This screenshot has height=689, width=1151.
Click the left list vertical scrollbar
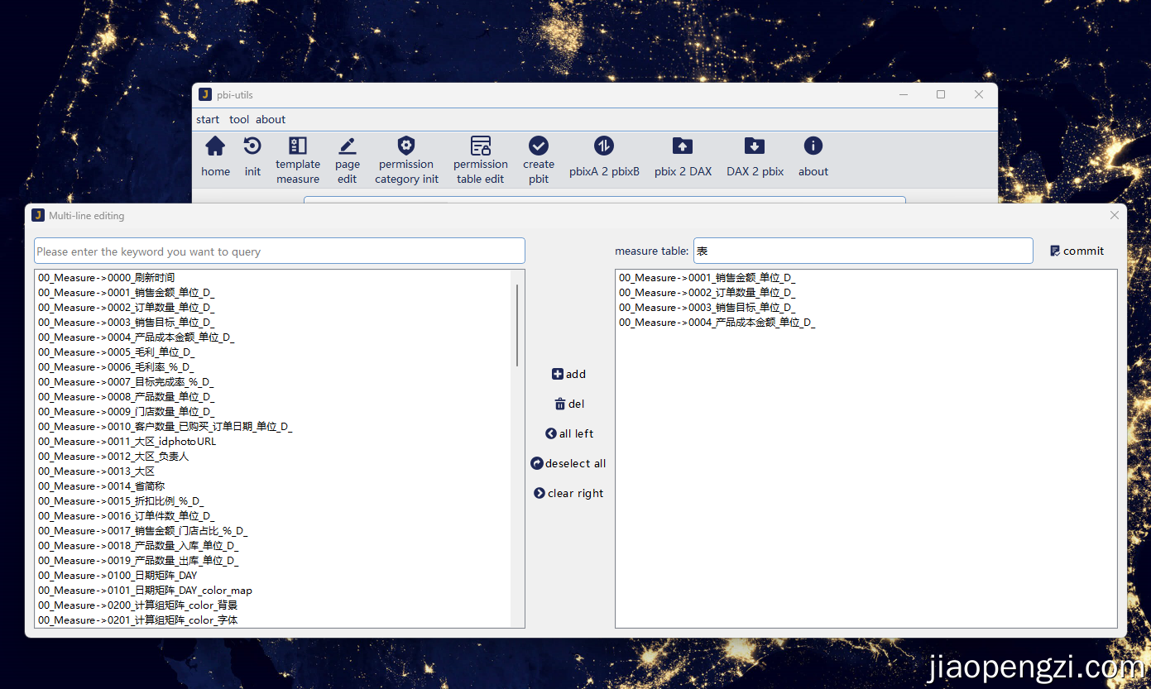[x=518, y=326]
